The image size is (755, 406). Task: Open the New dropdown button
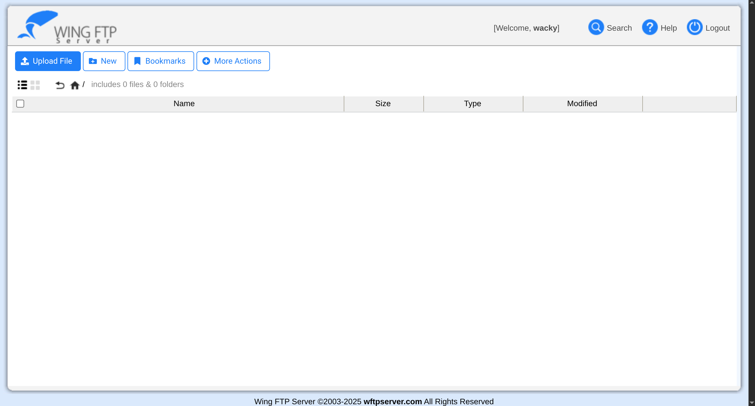click(x=104, y=61)
